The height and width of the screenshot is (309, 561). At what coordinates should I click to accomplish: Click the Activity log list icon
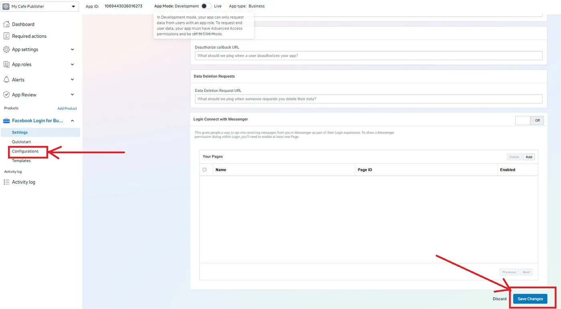click(6, 182)
